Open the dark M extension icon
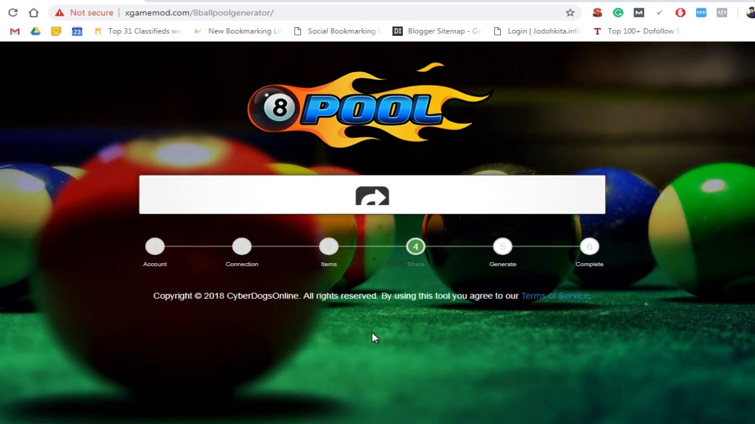755x424 pixels. pyautogui.click(x=639, y=12)
